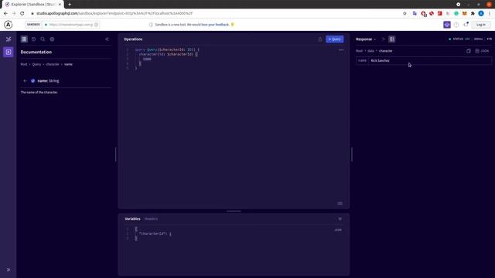Go back using the arrow beside name field
Viewport: 495px width, 278px height.
point(25,80)
